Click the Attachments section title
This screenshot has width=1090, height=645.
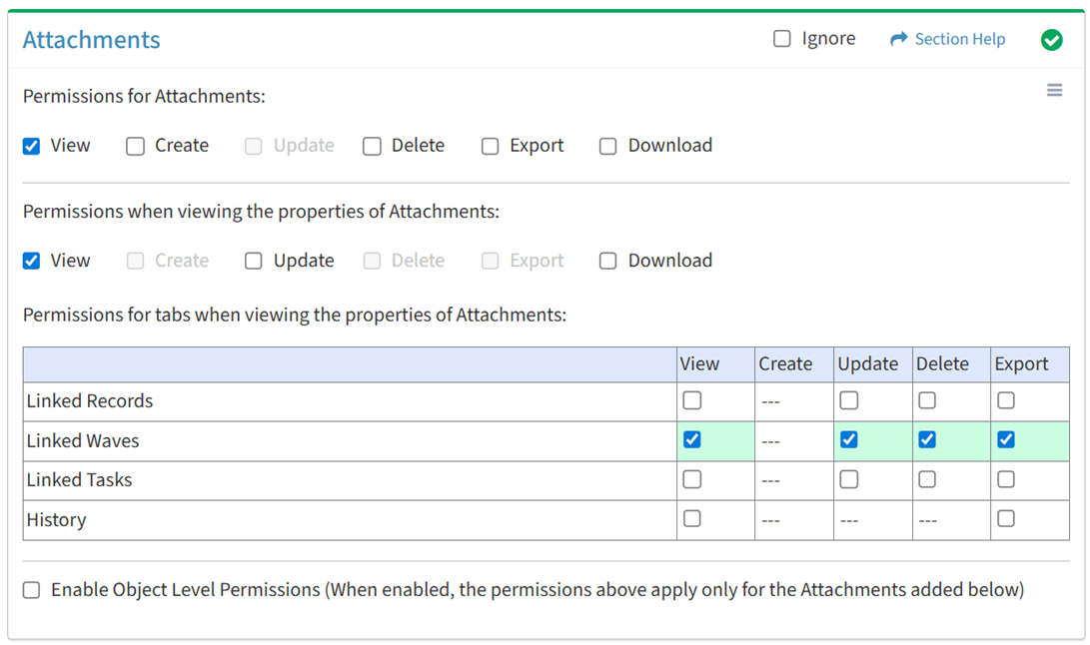coord(91,40)
